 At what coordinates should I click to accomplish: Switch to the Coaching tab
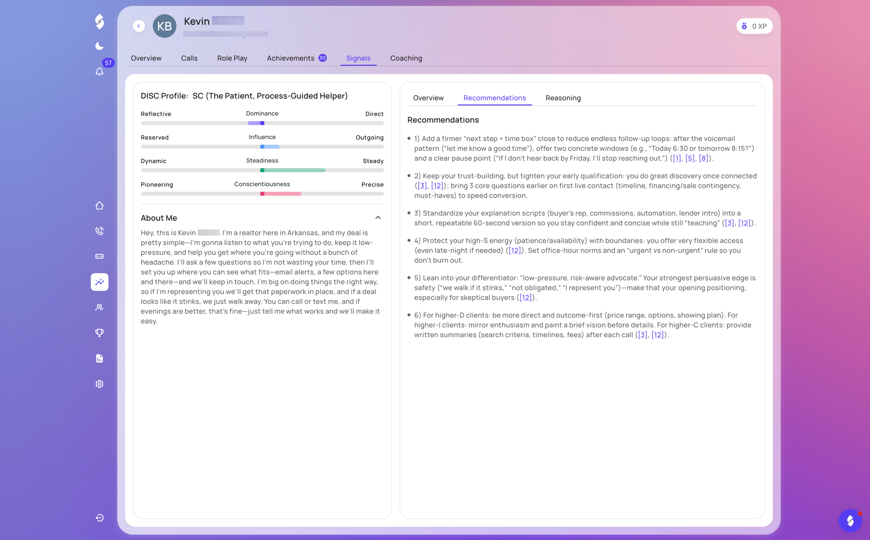[x=406, y=58]
